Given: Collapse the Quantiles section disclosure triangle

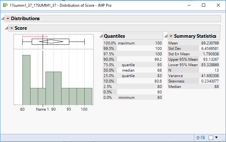Looking at the screenshot, I should click(101, 36).
